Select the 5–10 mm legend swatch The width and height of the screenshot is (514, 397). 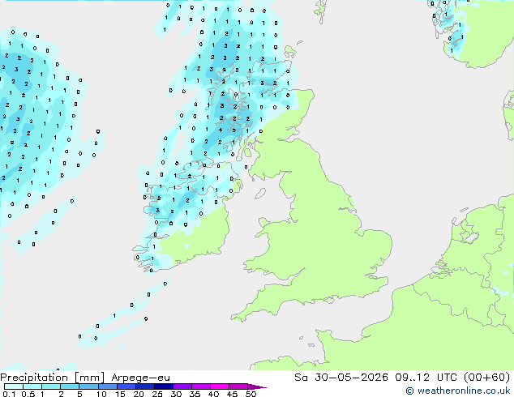pyautogui.click(x=88, y=386)
